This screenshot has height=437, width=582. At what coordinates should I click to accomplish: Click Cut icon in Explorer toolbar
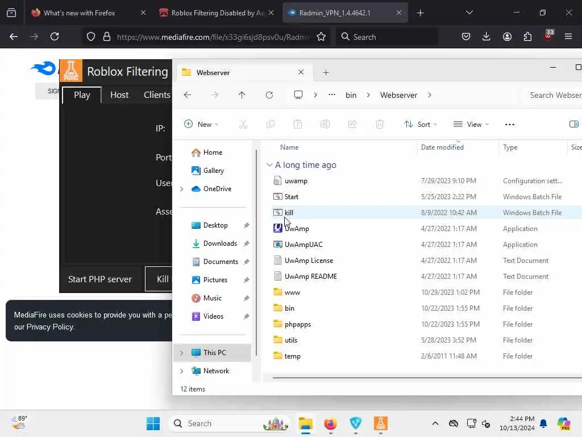(x=243, y=124)
